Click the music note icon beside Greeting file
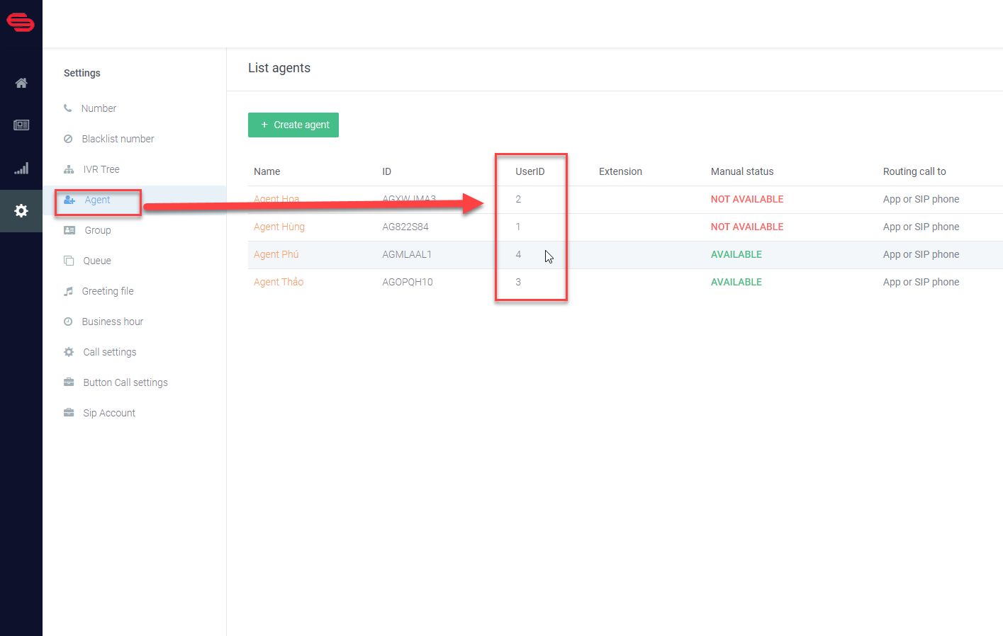Viewport: 1003px width, 636px height. point(68,291)
